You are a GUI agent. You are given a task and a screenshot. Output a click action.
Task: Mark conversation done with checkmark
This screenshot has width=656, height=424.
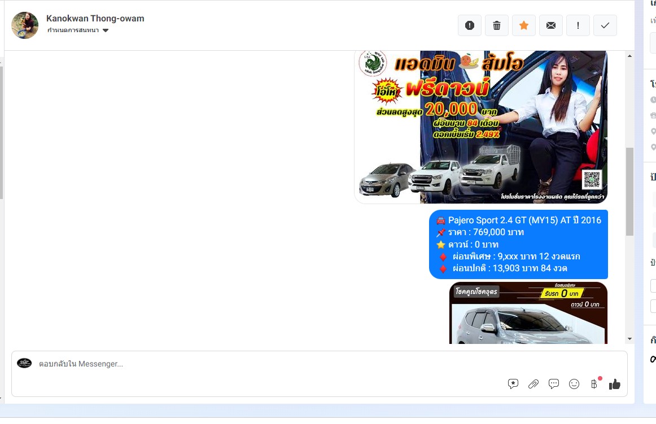tap(605, 25)
